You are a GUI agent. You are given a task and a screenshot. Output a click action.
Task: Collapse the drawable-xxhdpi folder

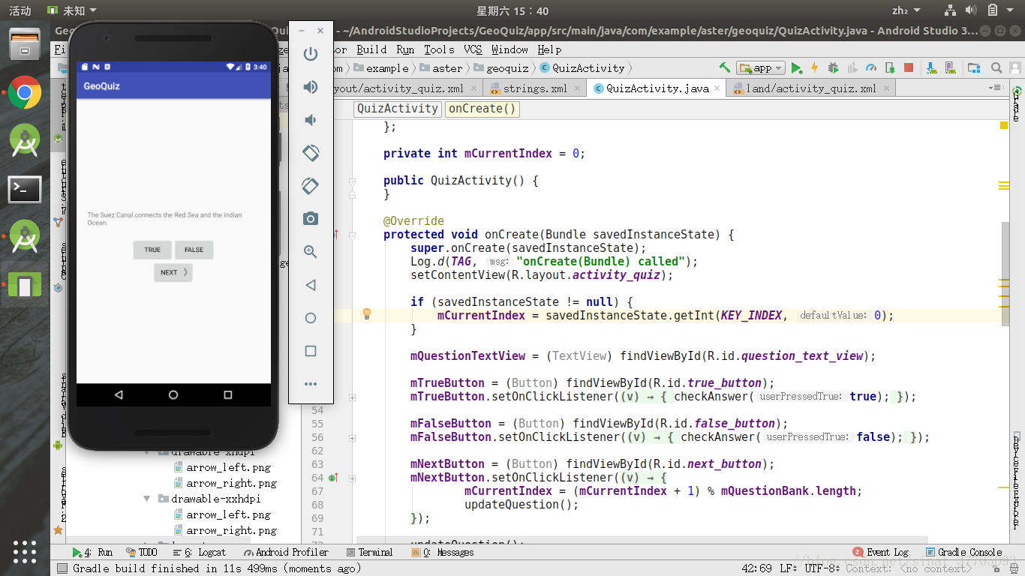[x=146, y=499]
